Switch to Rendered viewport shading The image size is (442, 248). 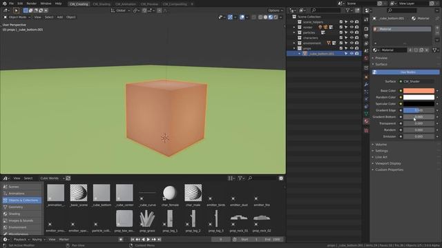[276, 17]
